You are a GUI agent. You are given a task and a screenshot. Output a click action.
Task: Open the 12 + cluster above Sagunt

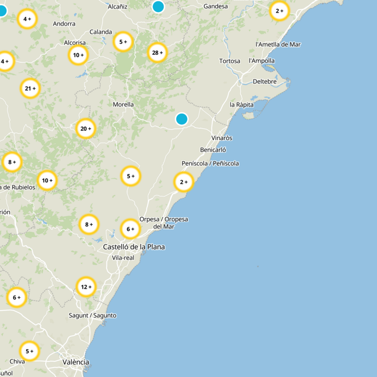86,287
